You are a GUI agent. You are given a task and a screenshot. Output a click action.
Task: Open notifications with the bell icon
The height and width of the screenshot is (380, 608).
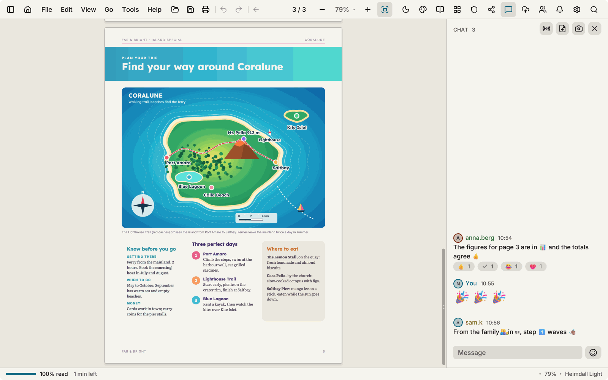coord(560,9)
